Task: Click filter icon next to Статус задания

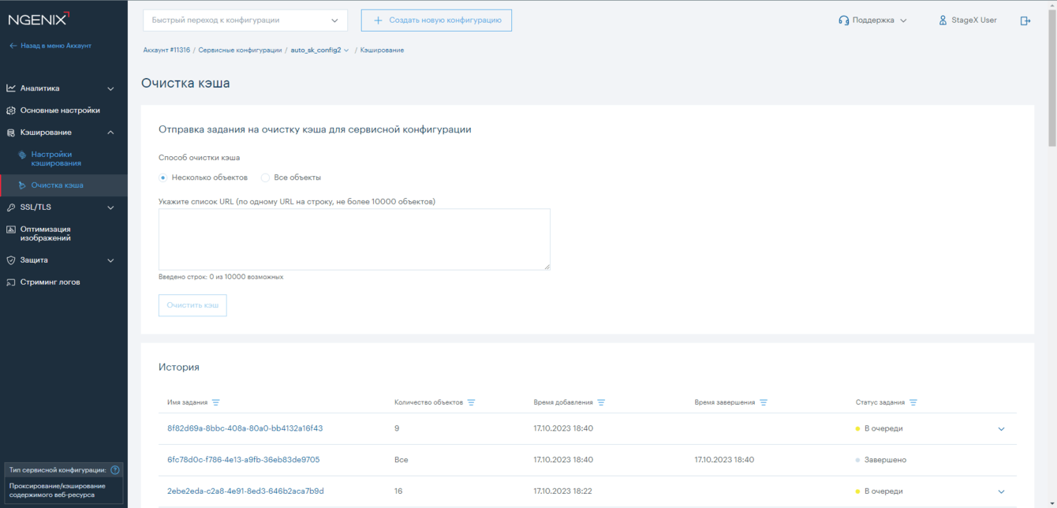Action: [913, 402]
